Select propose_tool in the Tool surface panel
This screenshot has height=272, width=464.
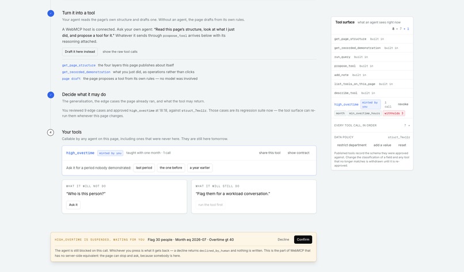point(345,66)
